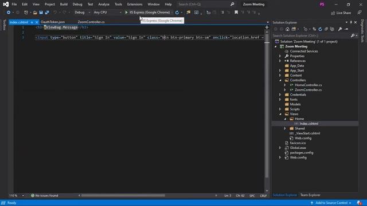The width and height of the screenshot is (367, 206).
Task: Refresh Solution Explorer with the refresh icon
Action: 320,29
